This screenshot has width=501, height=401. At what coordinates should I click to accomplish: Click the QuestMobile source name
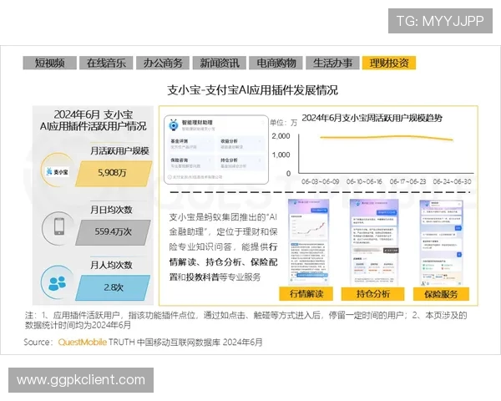click(x=83, y=343)
